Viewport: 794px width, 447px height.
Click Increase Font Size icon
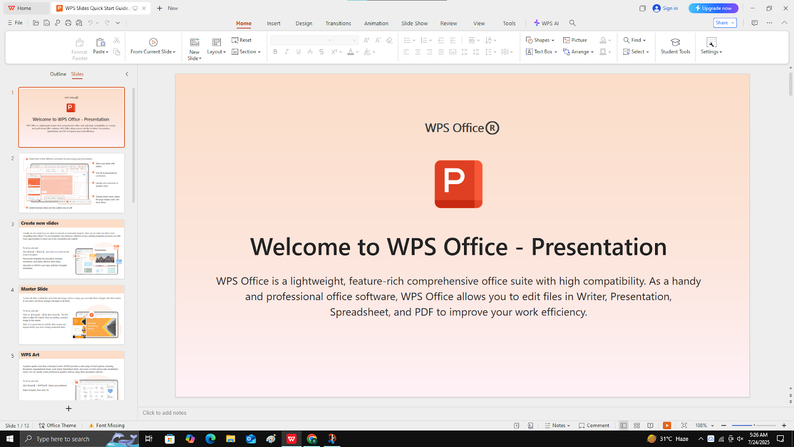pyautogui.click(x=366, y=40)
